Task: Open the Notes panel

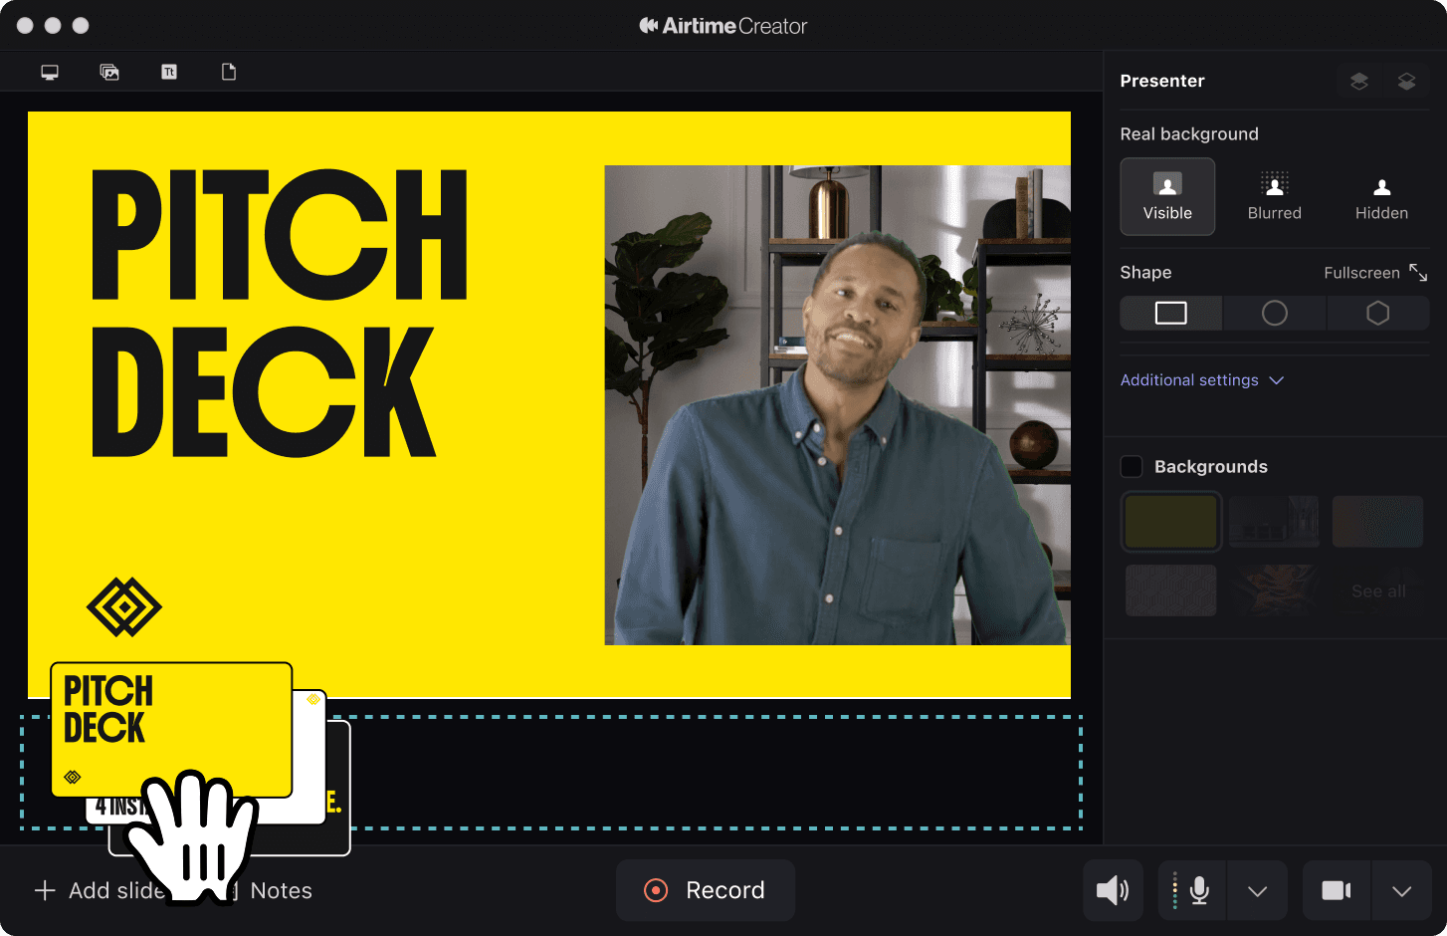Action: (x=282, y=890)
